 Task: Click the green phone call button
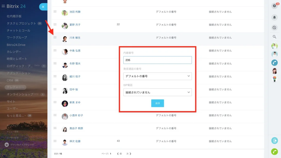[274, 151]
